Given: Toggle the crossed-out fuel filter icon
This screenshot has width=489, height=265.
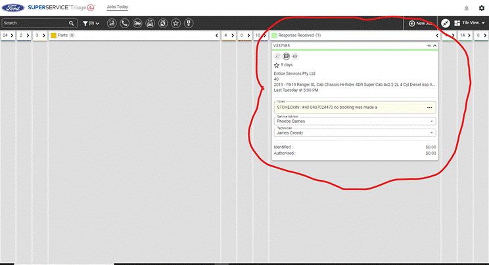Looking at the screenshot, I should [x=163, y=24].
